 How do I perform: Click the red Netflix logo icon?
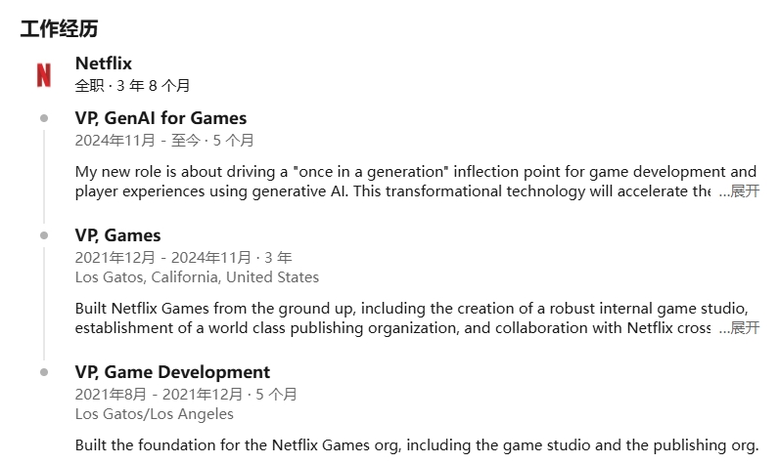click(44, 75)
